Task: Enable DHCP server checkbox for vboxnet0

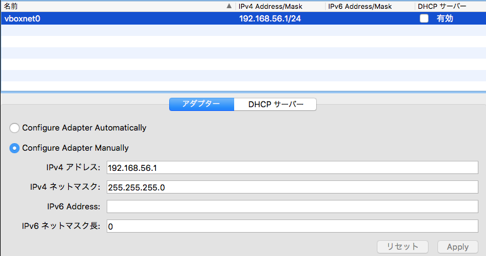Action: [424, 18]
